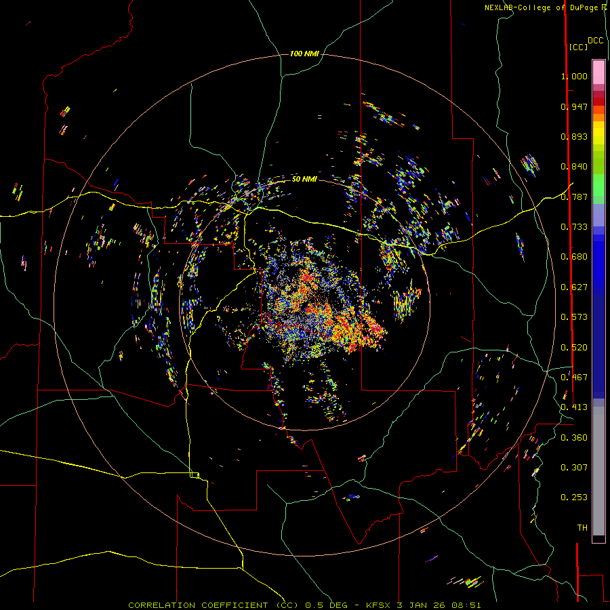Click the 0.947 legend value

[574, 106]
